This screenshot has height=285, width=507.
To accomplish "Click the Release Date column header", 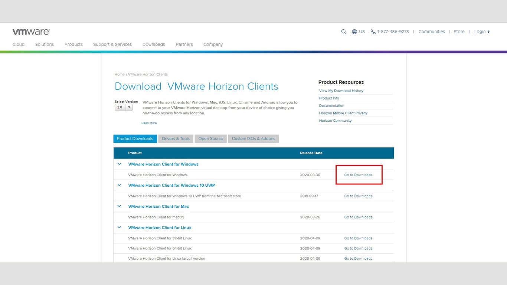I will click(311, 153).
